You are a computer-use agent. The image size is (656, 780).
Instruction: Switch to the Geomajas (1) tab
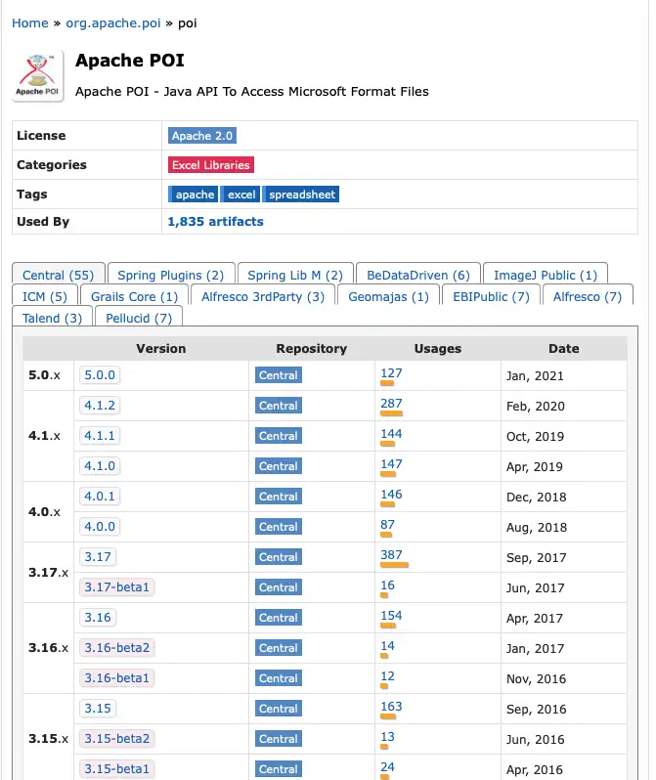(x=388, y=296)
